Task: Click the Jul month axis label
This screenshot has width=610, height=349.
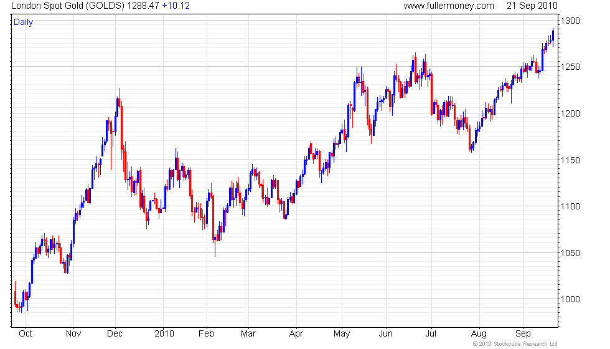Action: tap(431, 333)
